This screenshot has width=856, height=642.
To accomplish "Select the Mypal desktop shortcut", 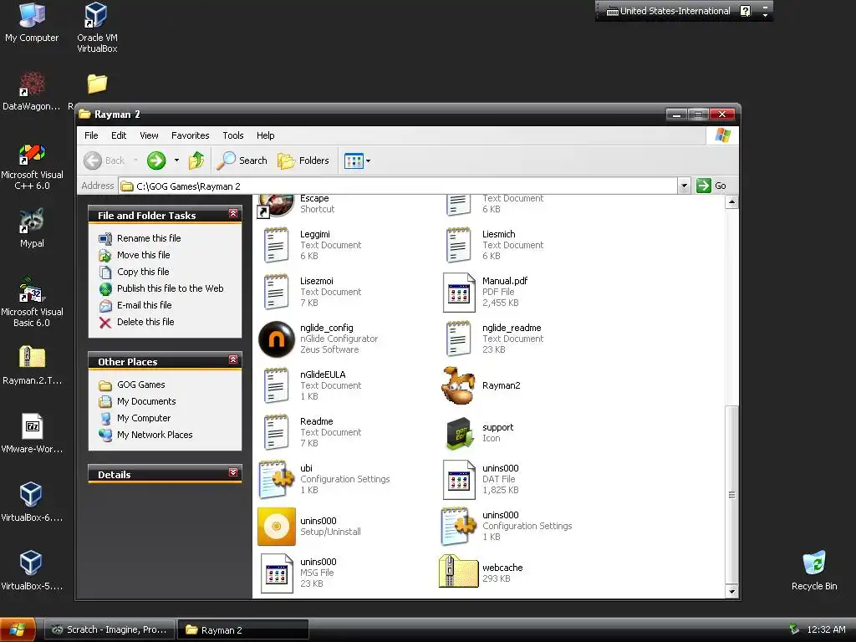I will (x=32, y=227).
